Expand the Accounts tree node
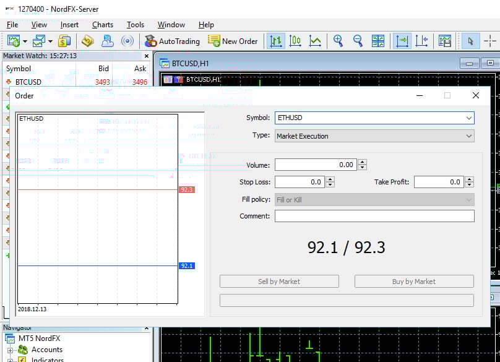The height and width of the screenshot is (362, 500). pyautogui.click(x=10, y=350)
